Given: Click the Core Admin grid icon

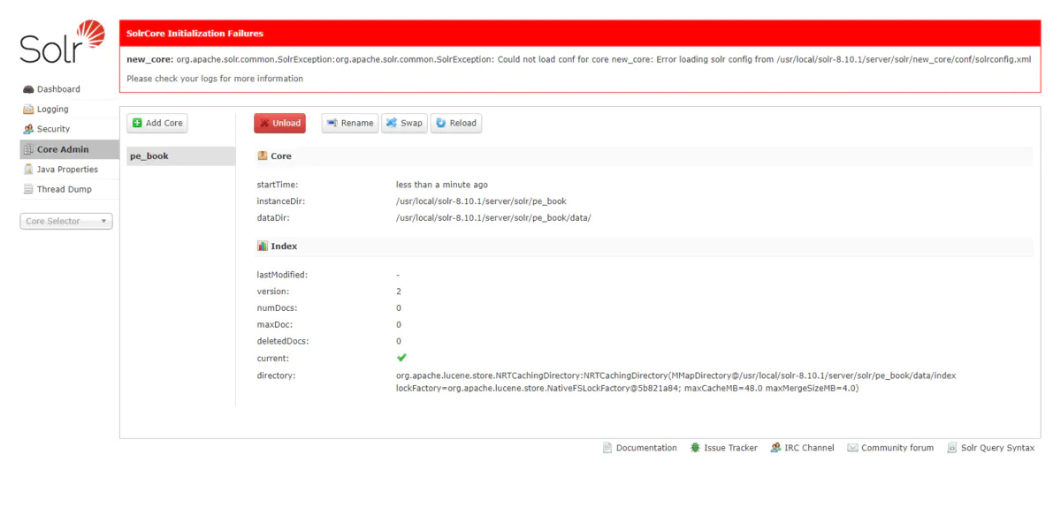Looking at the screenshot, I should (28, 149).
